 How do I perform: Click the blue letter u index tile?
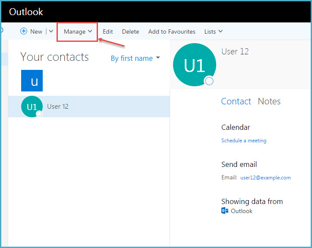(32, 81)
